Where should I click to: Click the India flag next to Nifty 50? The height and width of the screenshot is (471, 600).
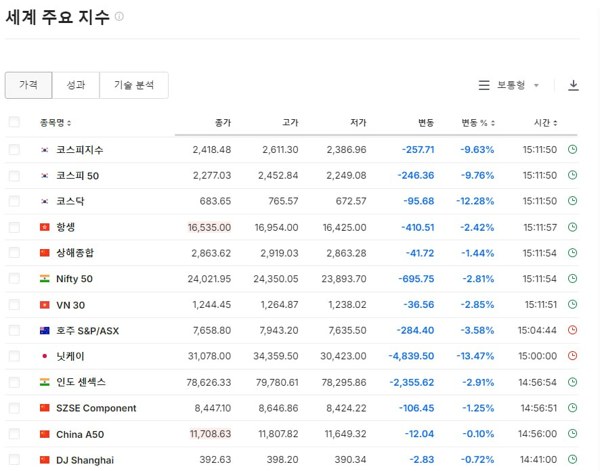click(x=45, y=279)
